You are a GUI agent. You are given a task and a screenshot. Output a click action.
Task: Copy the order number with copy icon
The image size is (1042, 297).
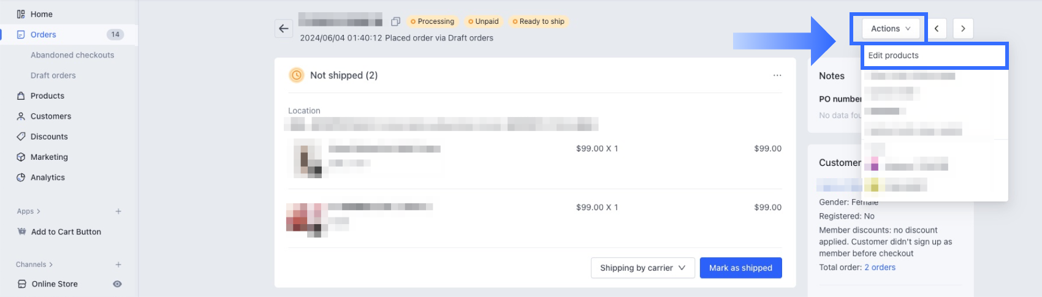396,21
